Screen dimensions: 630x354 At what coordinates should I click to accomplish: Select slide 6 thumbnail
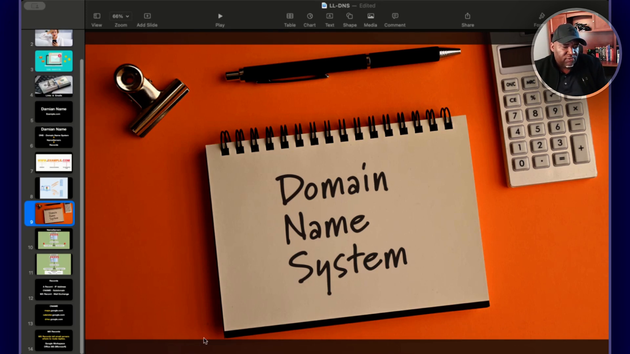[54, 137]
